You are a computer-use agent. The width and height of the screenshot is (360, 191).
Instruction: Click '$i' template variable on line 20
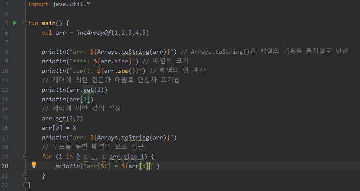(104, 166)
